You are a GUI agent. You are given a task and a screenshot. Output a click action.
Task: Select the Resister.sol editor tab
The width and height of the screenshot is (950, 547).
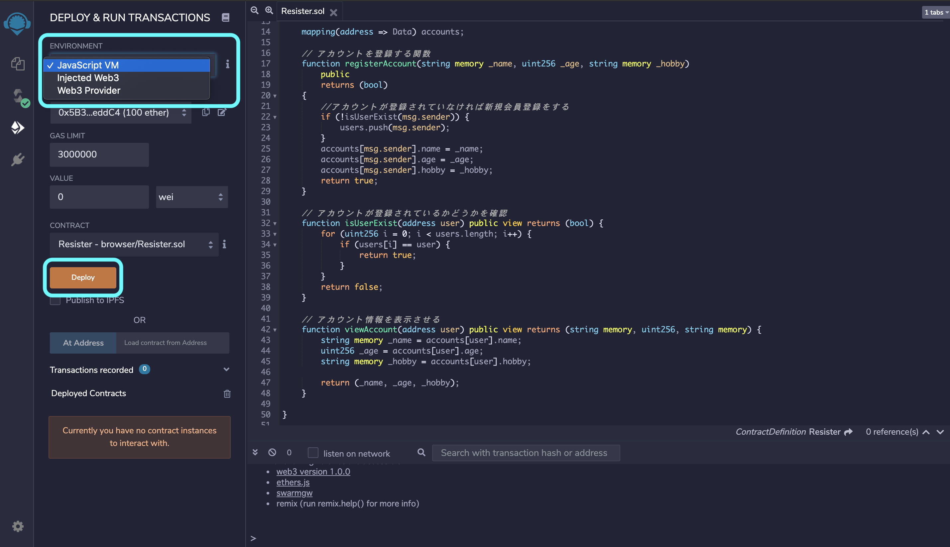pos(302,11)
